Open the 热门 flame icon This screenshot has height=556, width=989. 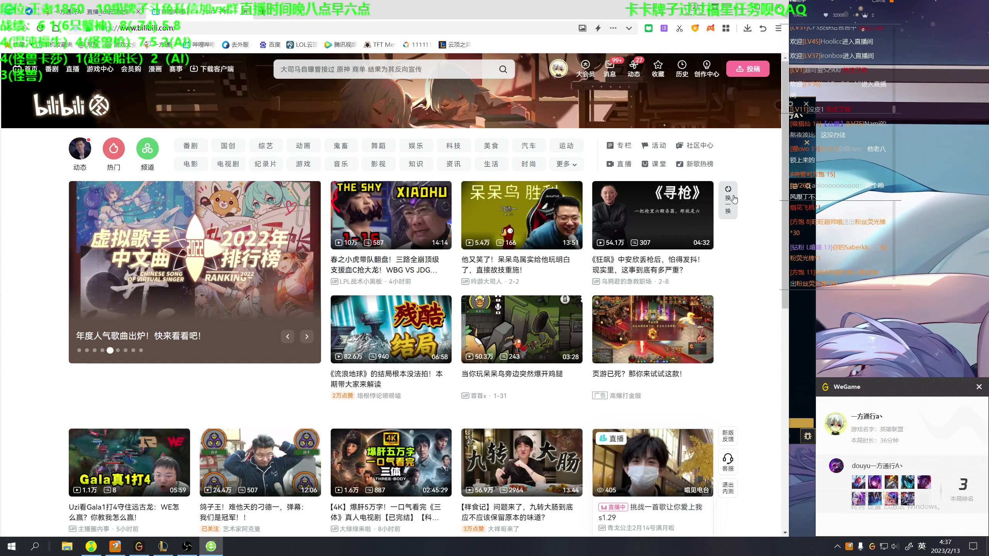(x=114, y=149)
